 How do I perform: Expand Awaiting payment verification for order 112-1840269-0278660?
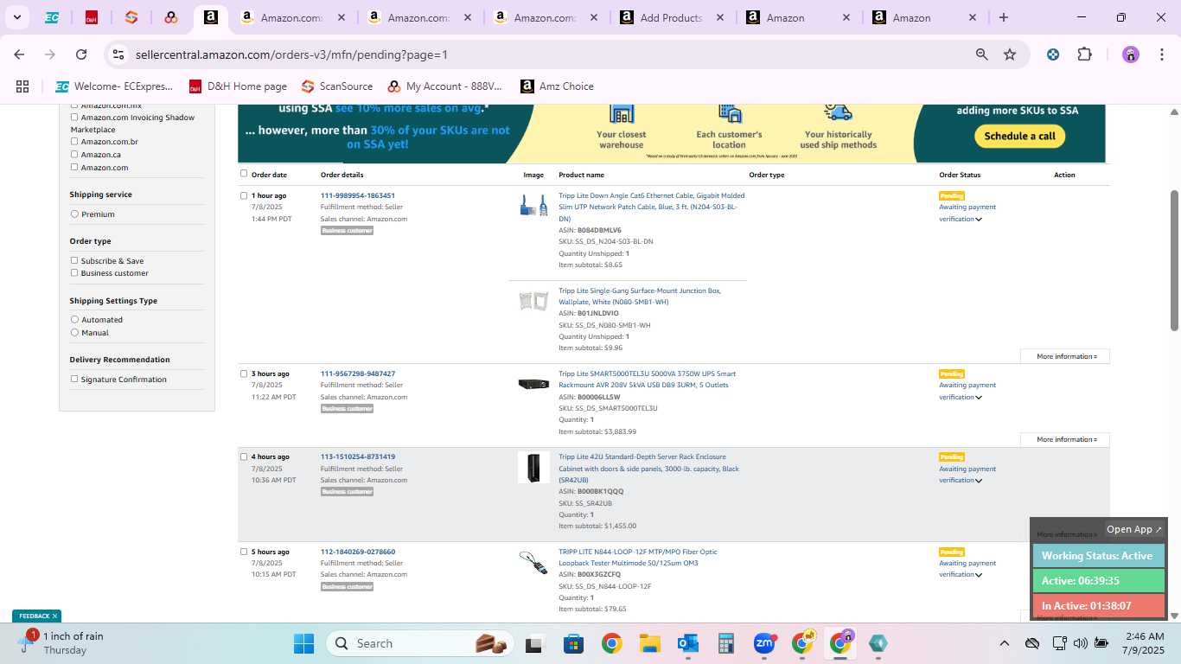(979, 575)
